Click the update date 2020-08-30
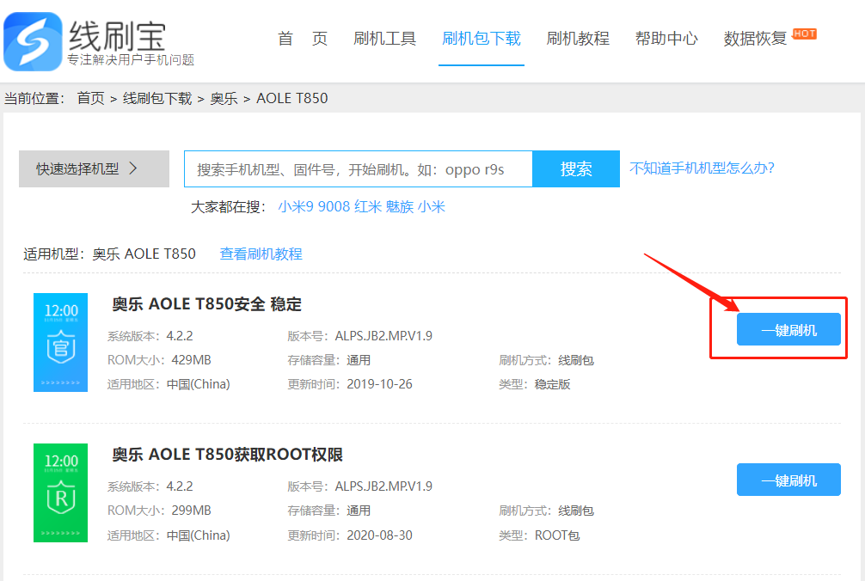This screenshot has height=581, width=865. click(379, 535)
